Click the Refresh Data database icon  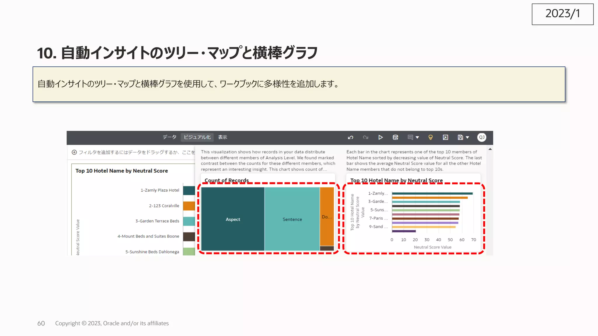click(x=395, y=137)
